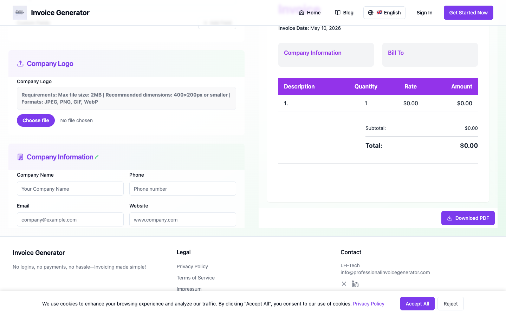The width and height of the screenshot is (506, 316).
Task: Click the Amount column header
Action: (x=462, y=86)
